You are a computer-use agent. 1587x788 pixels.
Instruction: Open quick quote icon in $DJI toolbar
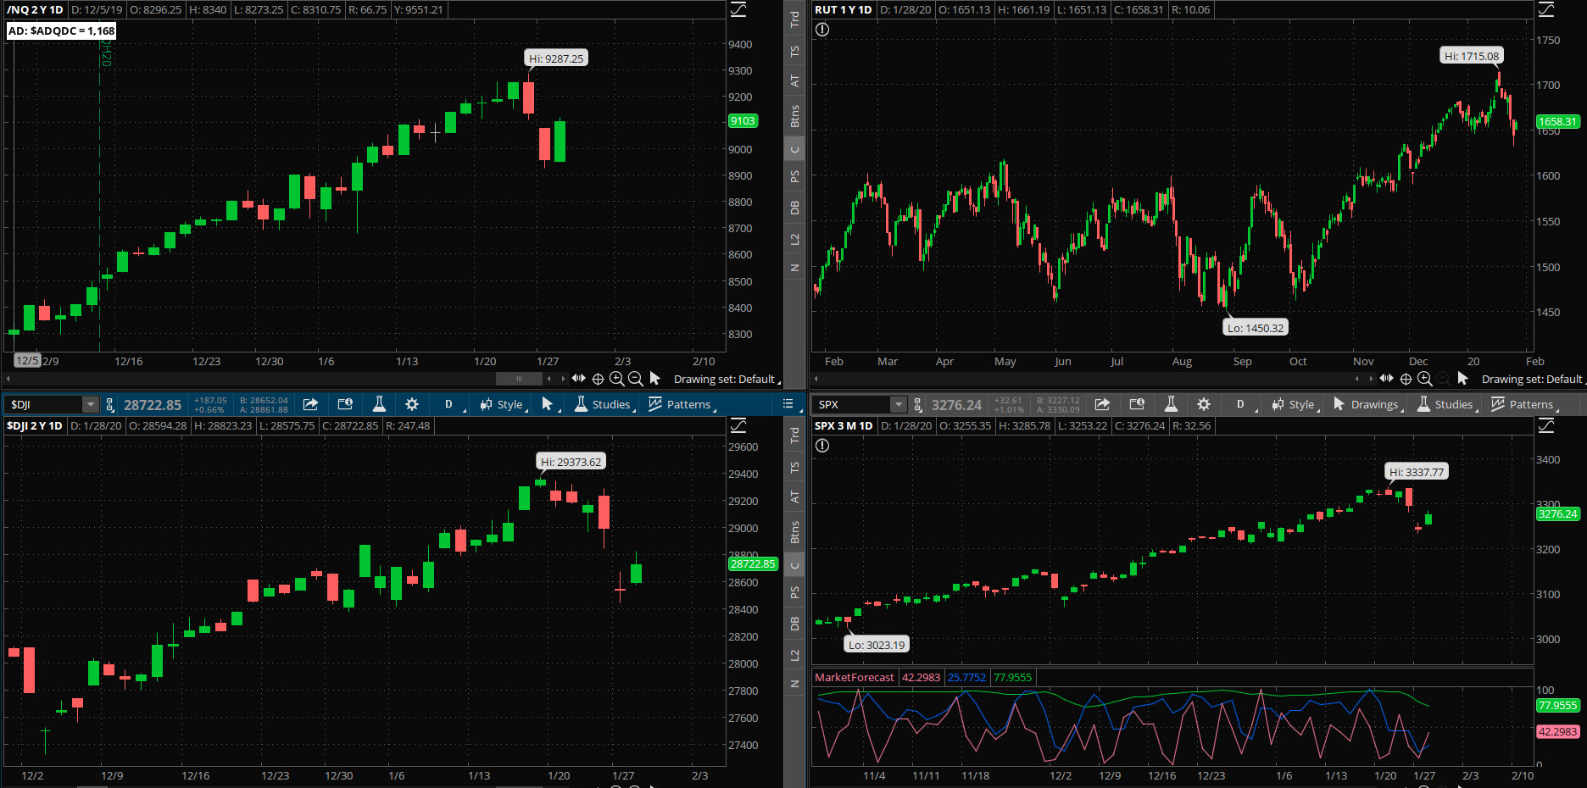pyautogui.click(x=345, y=404)
